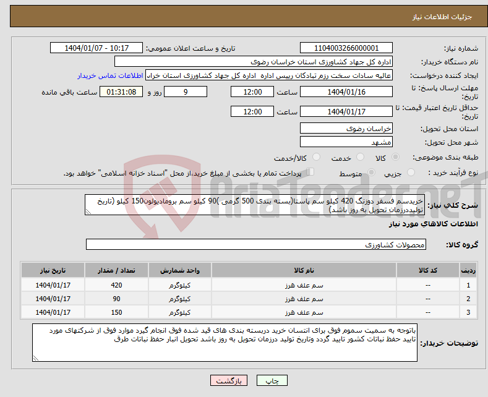Click the delivery province خراسان رضوی field
488x397 pixels.
pos(346,128)
